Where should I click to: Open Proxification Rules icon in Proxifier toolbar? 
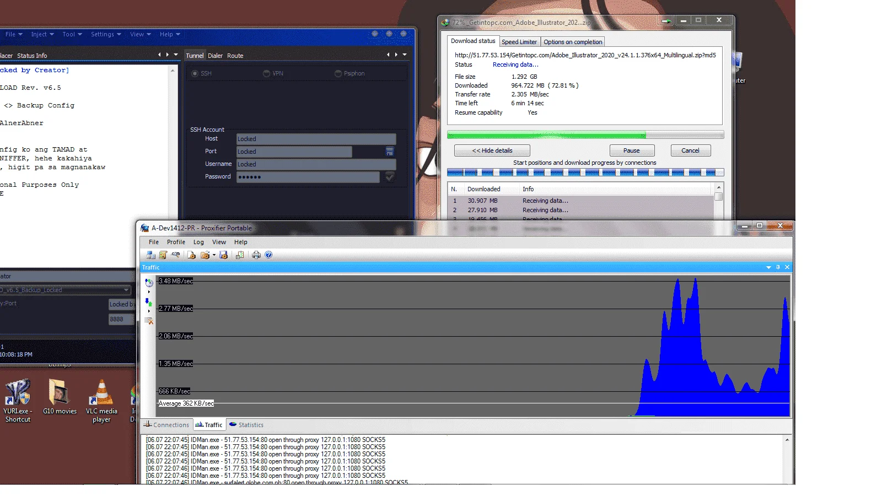pos(163,255)
